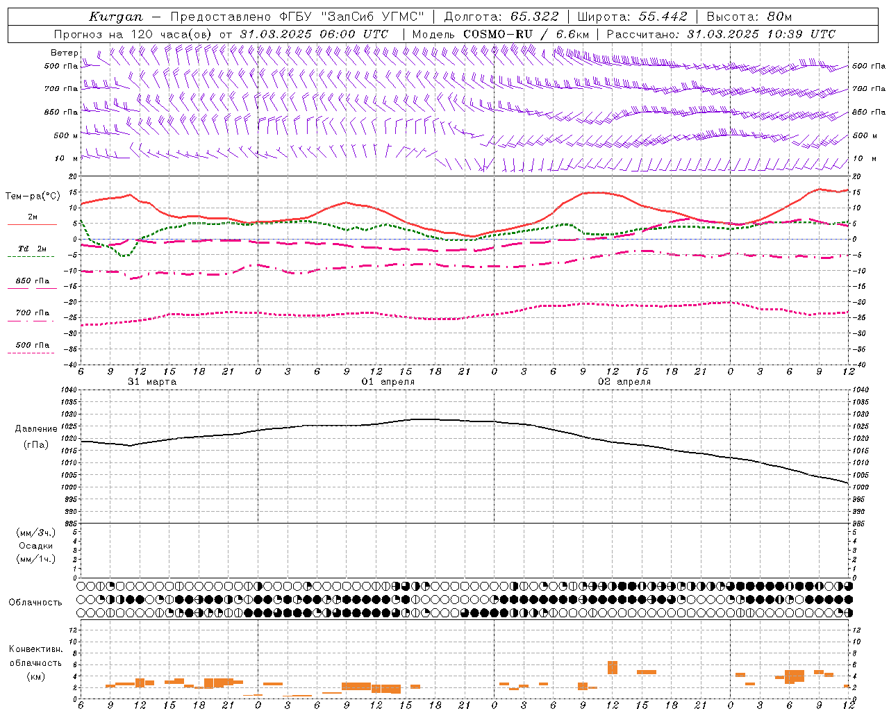This screenshot has width=889, height=711.
Task: Click the "(мм/1ч.)" precipitation unit label
Action: 36,559
